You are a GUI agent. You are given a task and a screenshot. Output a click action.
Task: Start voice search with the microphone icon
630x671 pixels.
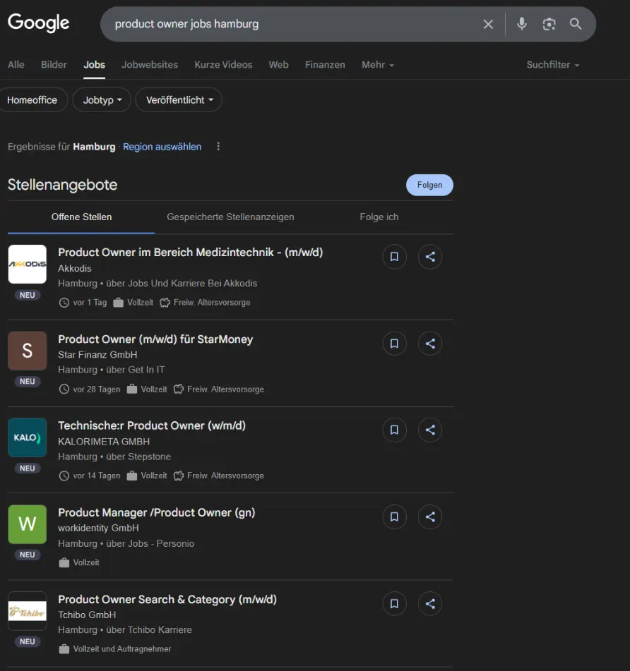pos(522,24)
